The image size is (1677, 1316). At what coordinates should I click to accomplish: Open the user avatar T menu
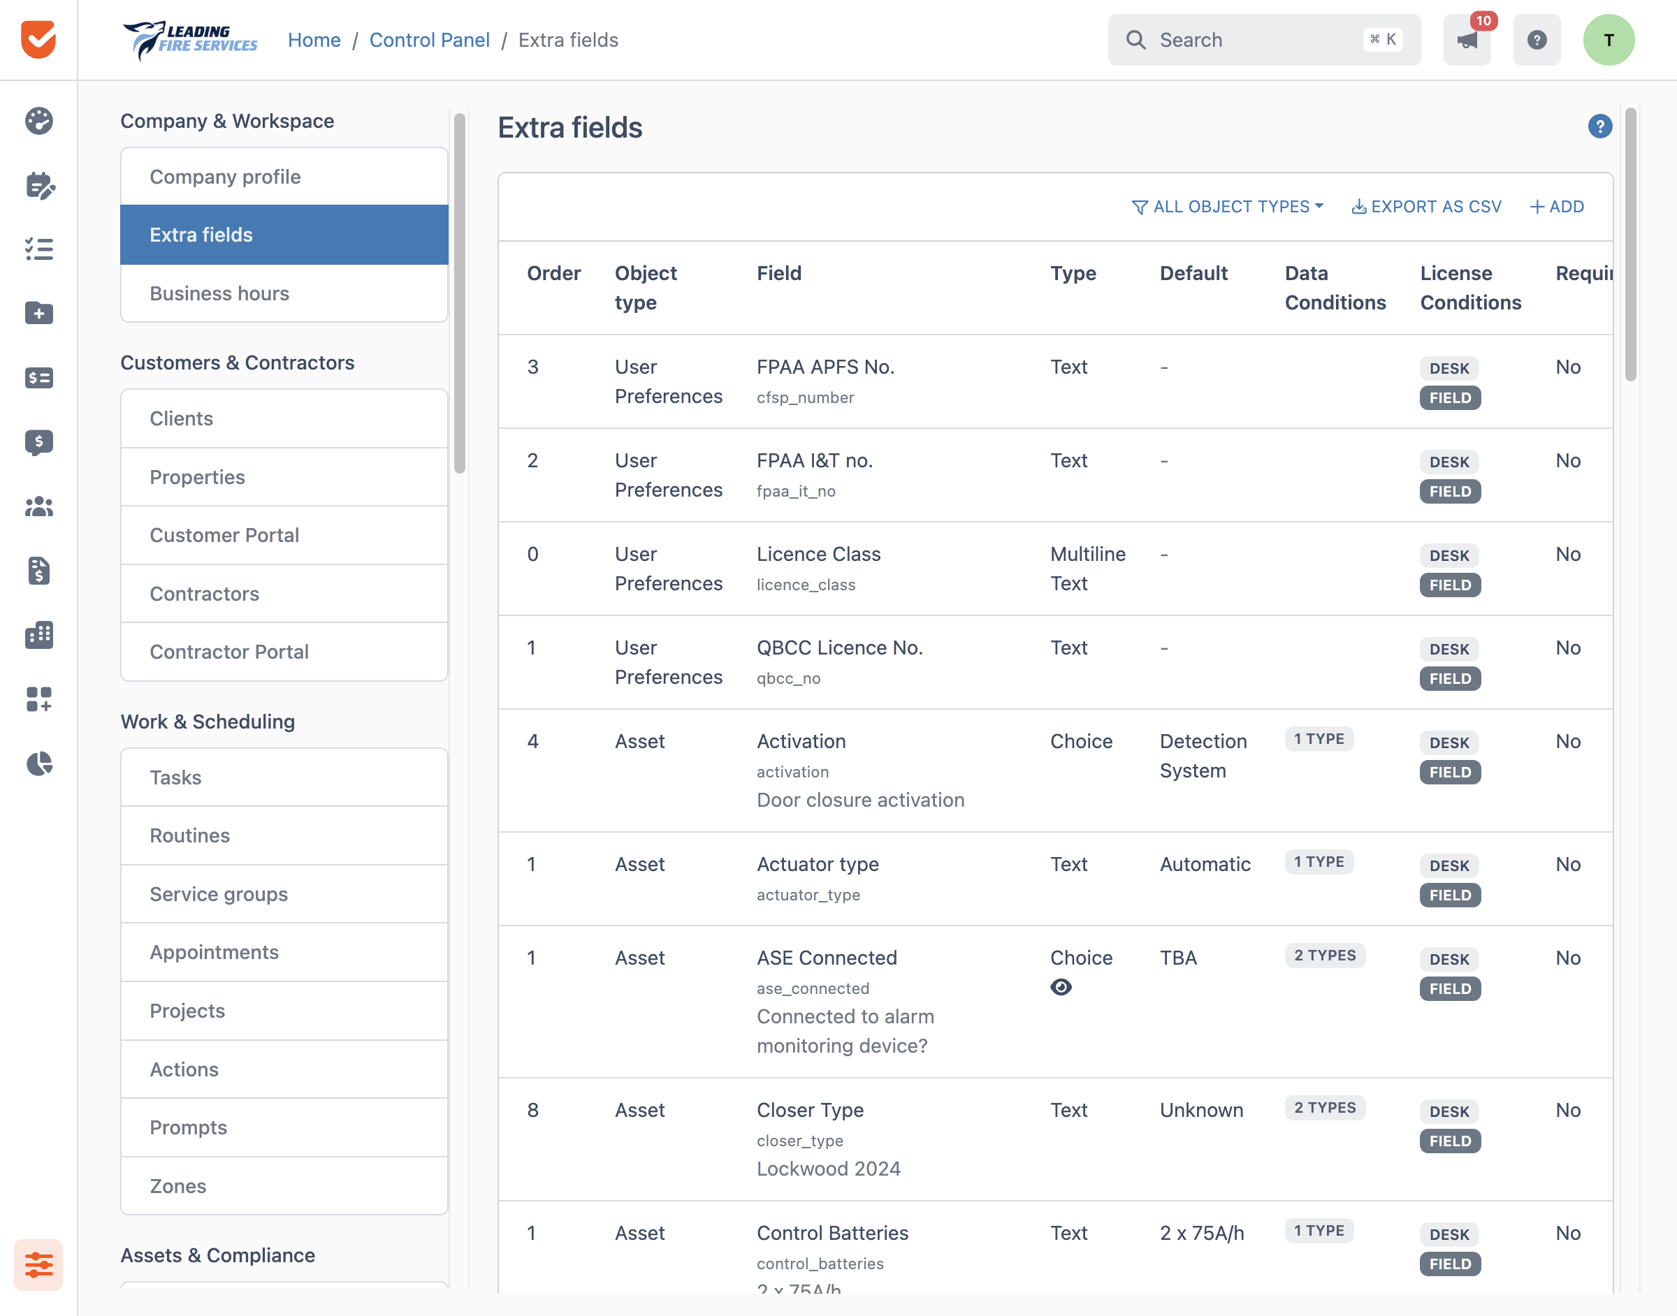pyautogui.click(x=1609, y=40)
